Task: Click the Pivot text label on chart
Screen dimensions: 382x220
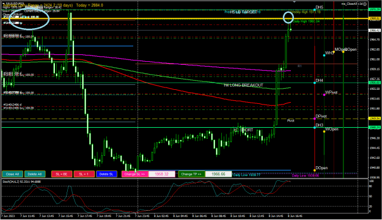Action: point(290,120)
